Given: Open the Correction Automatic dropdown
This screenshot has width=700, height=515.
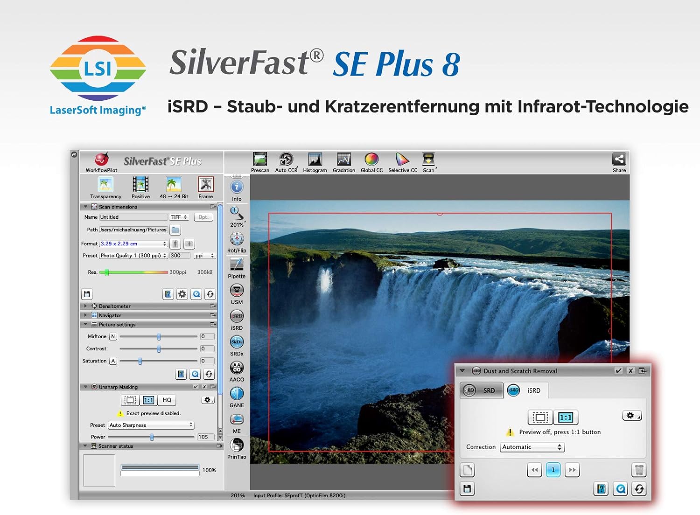Looking at the screenshot, I should click(x=532, y=447).
